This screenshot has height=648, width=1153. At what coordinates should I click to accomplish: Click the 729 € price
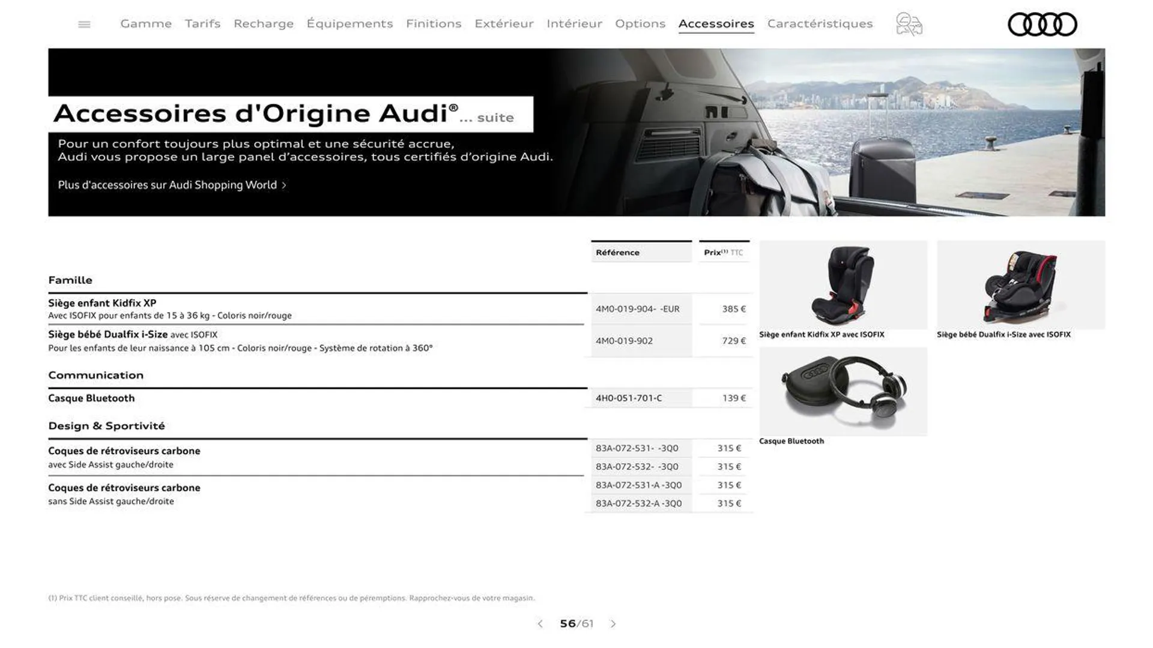(x=734, y=341)
